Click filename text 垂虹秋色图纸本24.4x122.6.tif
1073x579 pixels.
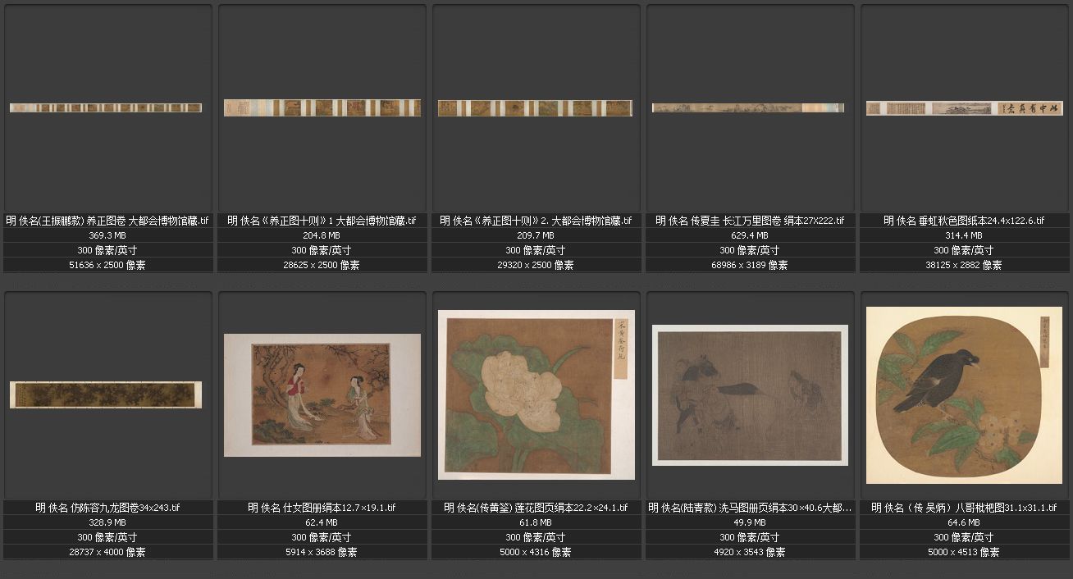coord(964,221)
